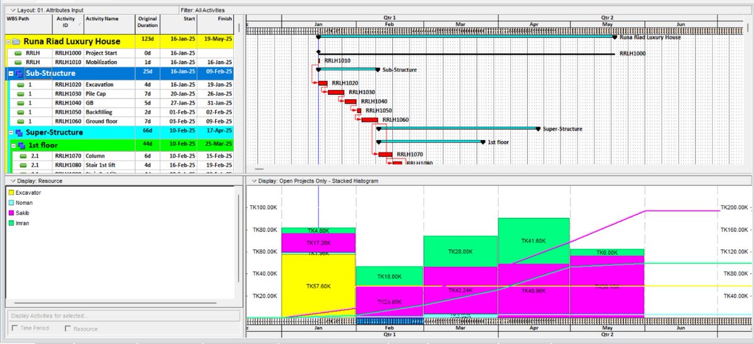Image resolution: width=754 pixels, height=344 pixels.
Task: Sort by the Finish column header
Action: [x=216, y=24]
